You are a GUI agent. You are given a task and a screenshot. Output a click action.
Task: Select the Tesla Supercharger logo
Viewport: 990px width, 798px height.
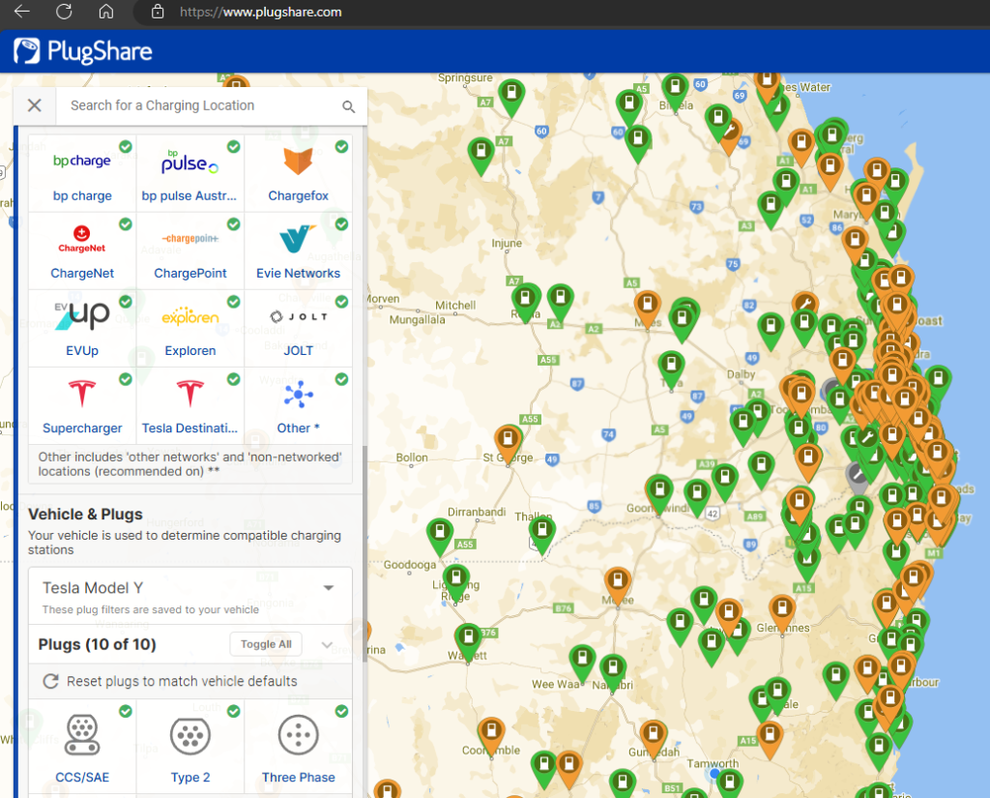[x=82, y=393]
